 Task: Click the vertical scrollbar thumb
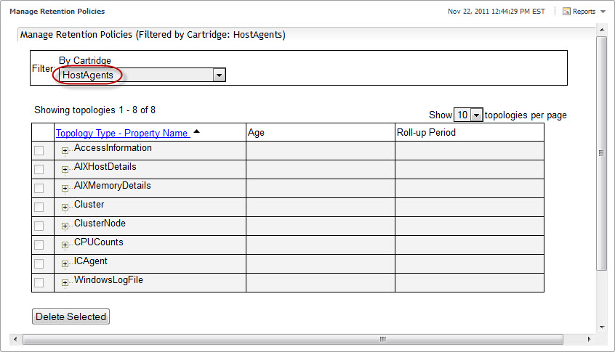(x=601, y=152)
